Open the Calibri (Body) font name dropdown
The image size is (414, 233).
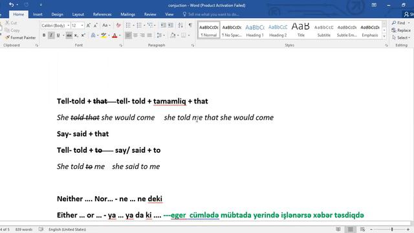(69, 25)
